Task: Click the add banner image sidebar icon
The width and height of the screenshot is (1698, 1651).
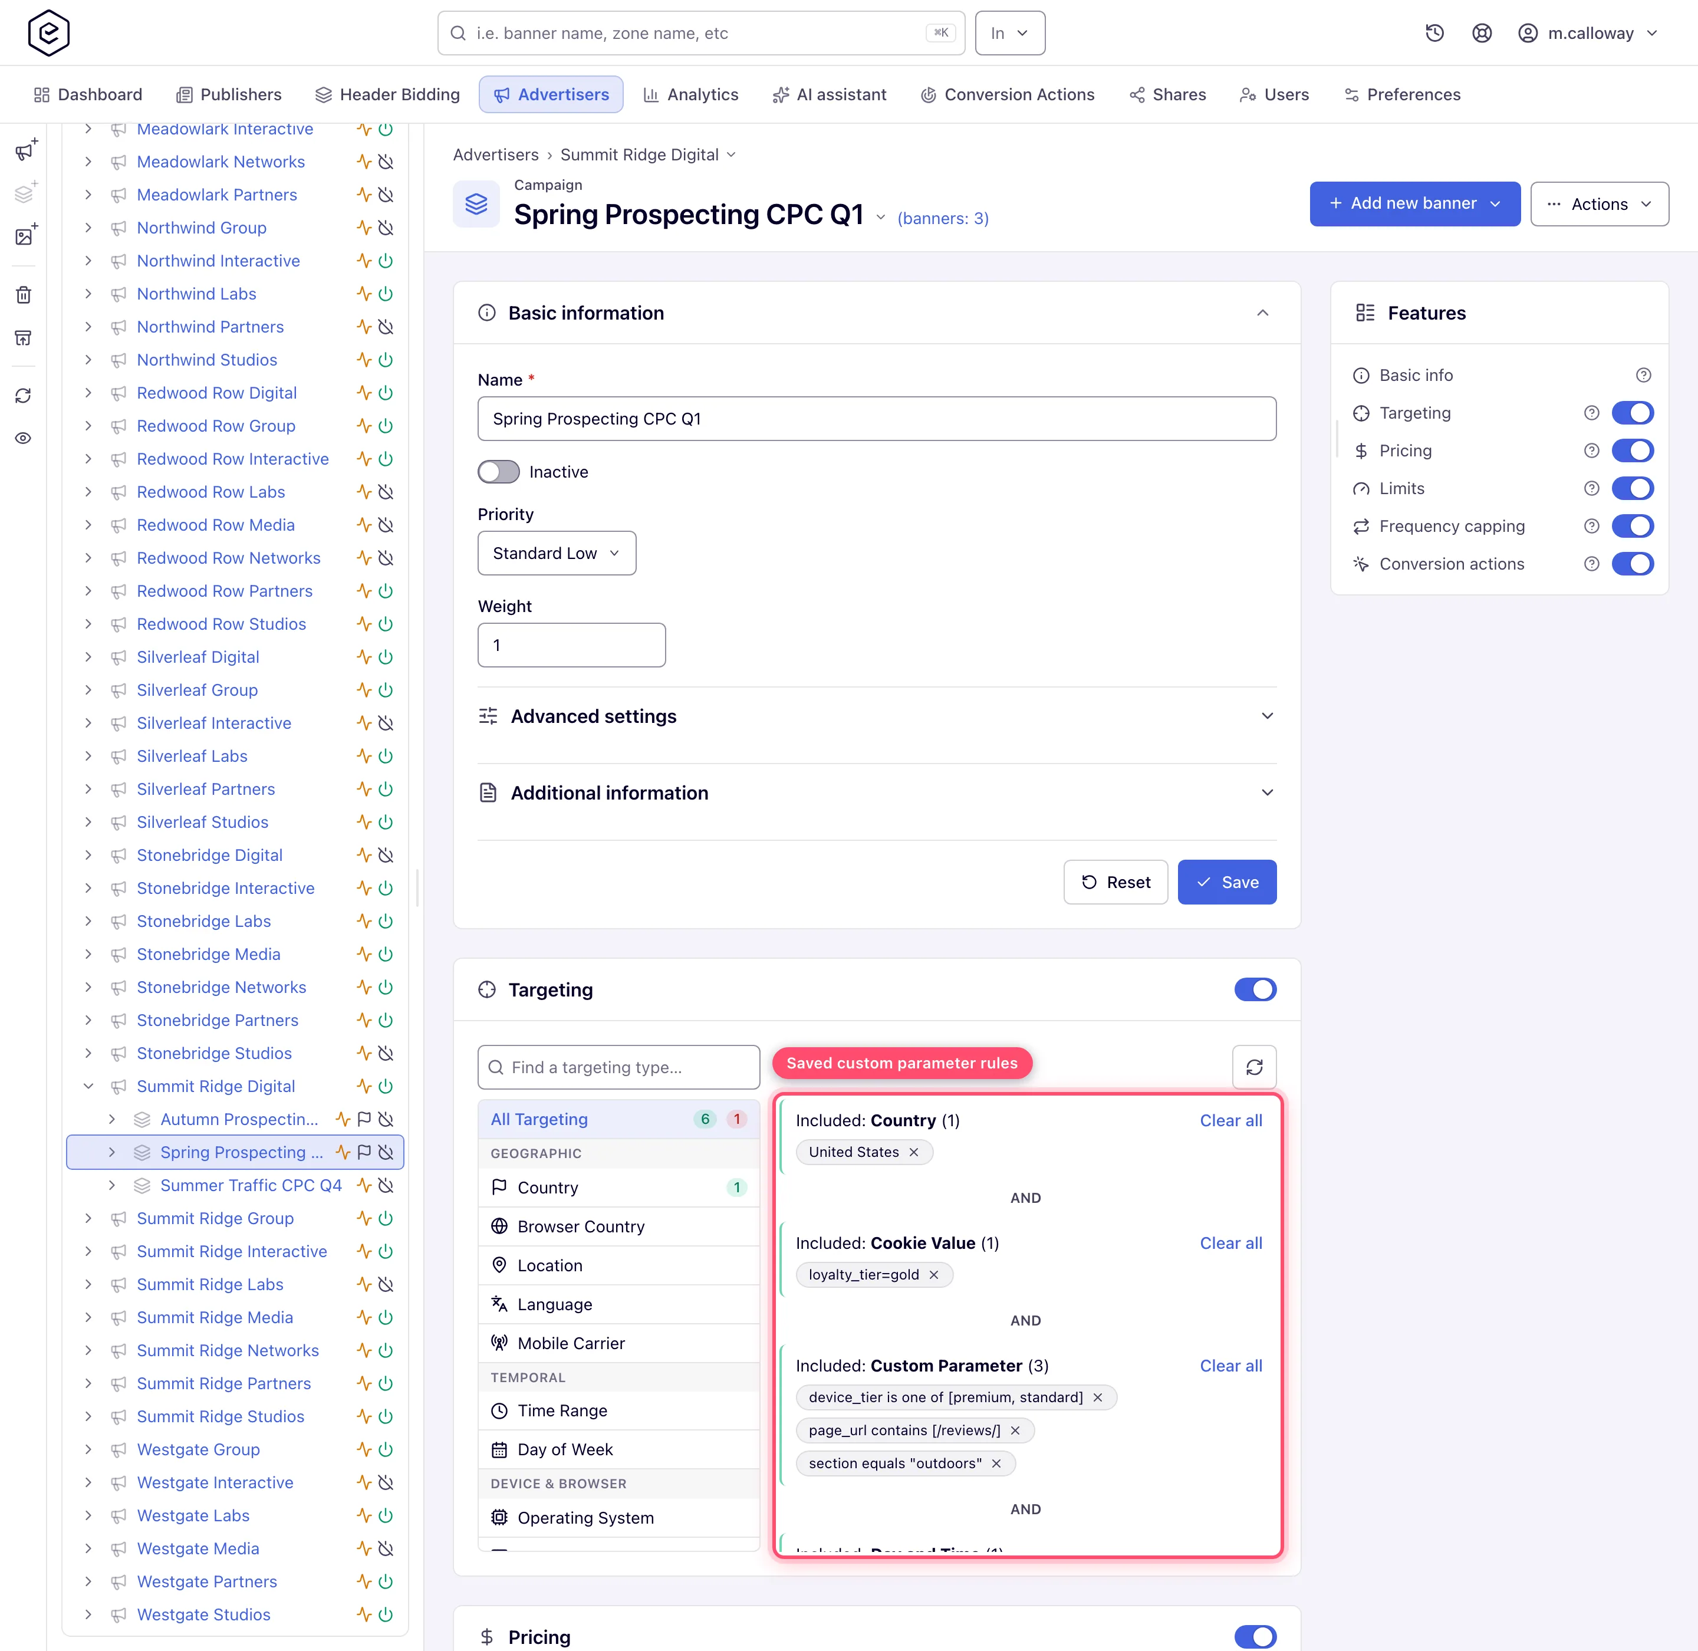Action: tap(25, 235)
